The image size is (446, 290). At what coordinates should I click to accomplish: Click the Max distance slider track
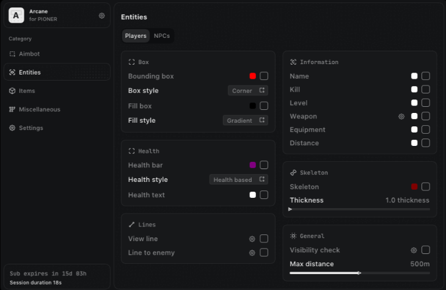point(359,273)
